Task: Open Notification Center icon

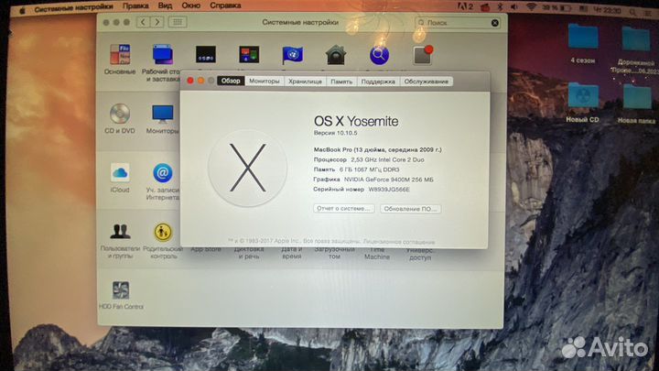Action: (648, 13)
